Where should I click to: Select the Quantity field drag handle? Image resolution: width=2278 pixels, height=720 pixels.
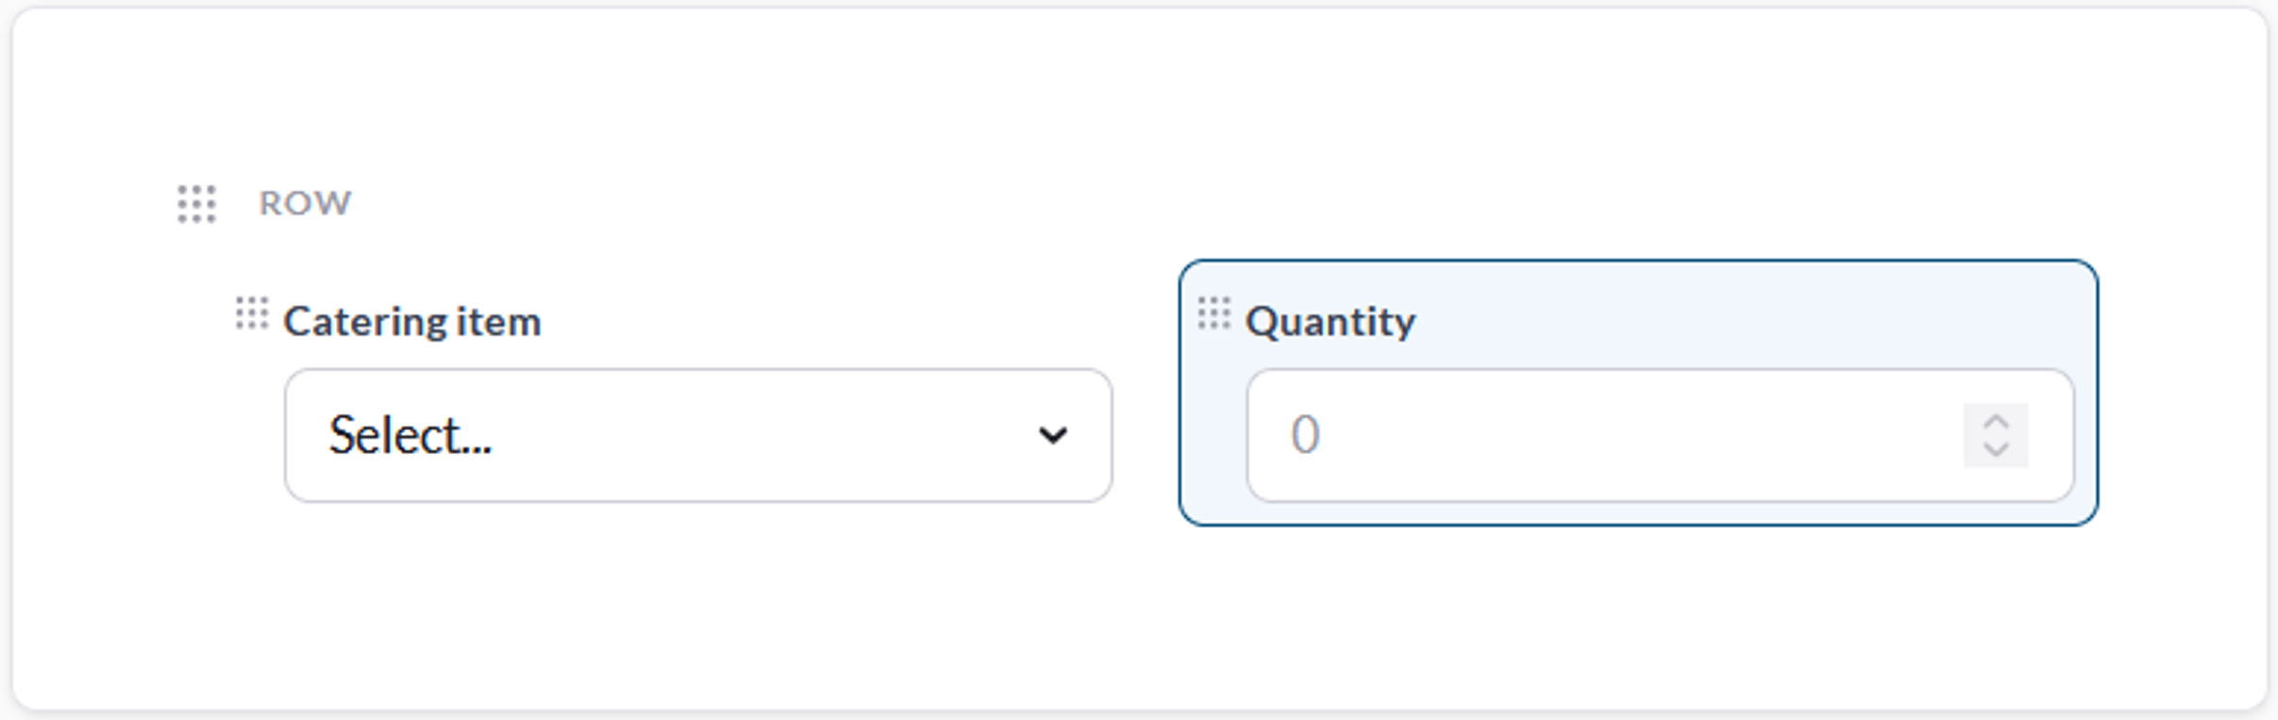(x=1214, y=313)
